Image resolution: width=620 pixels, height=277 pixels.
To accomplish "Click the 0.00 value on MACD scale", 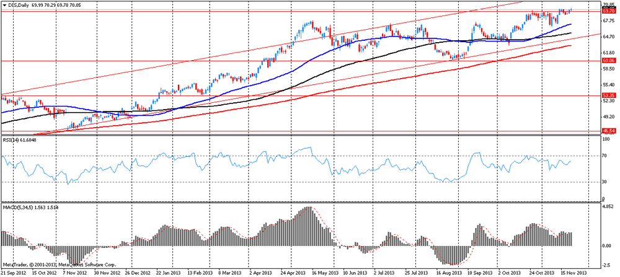I will (607, 246).
